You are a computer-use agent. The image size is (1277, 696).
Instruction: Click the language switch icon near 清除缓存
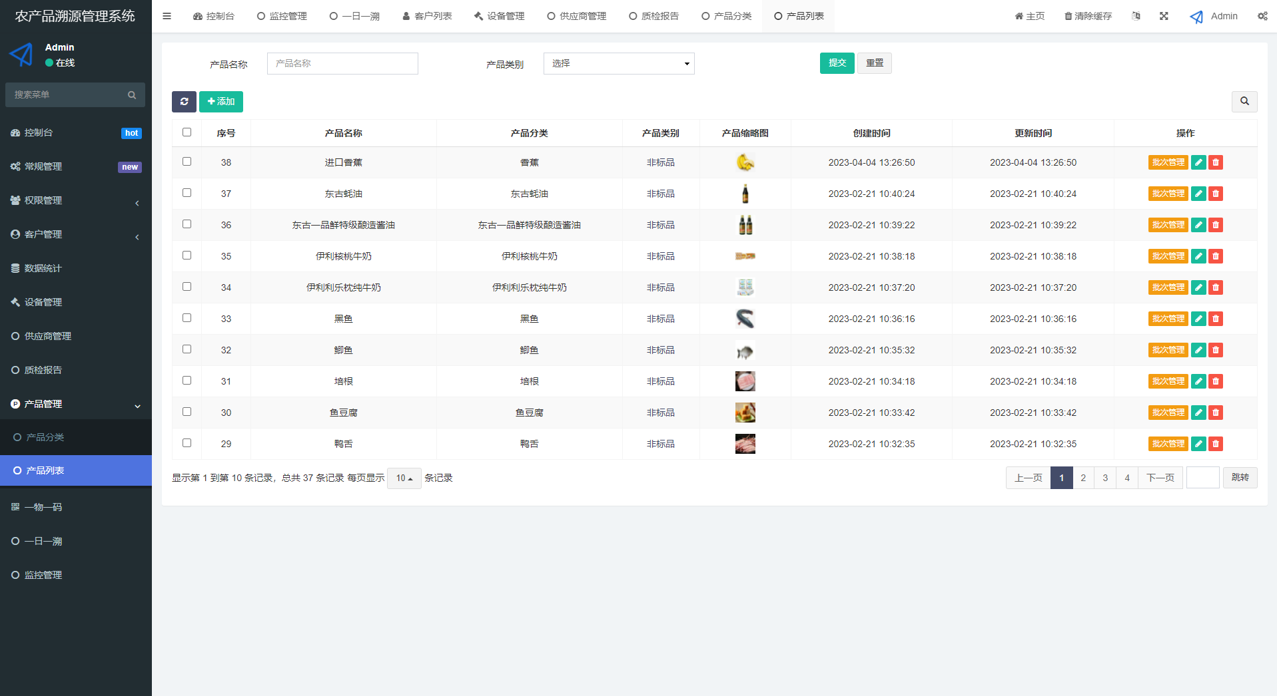click(1136, 15)
